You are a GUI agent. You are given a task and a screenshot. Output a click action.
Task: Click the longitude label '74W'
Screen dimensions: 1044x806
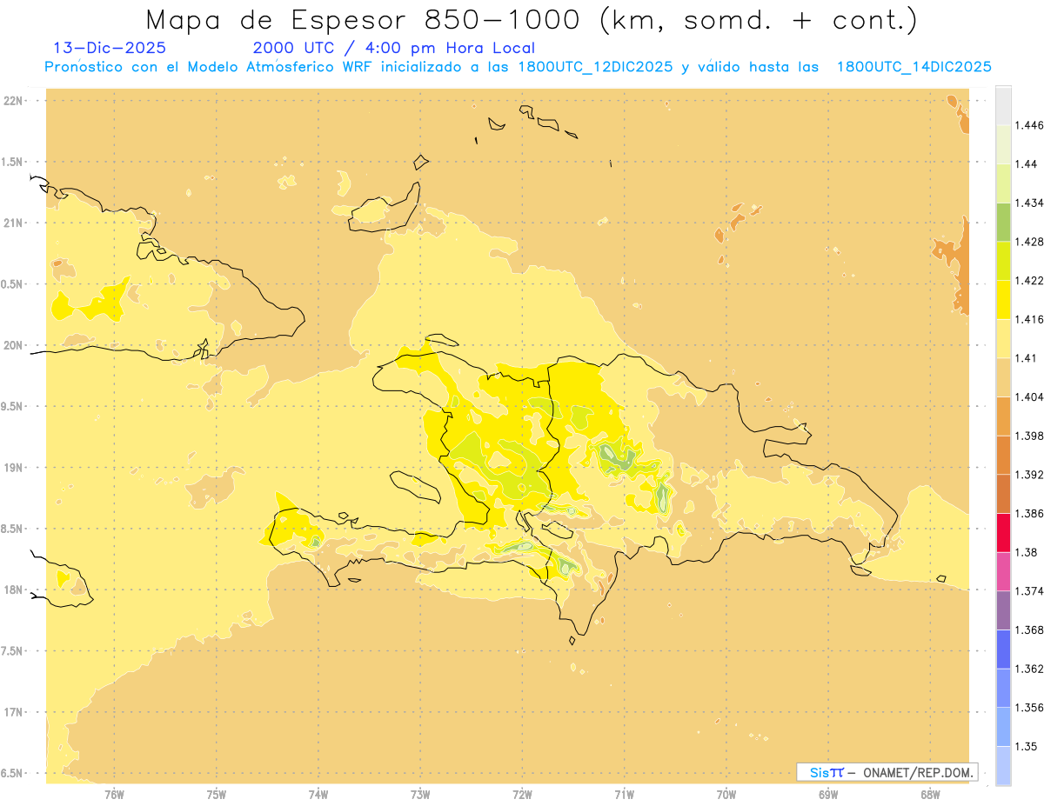pyautogui.click(x=318, y=795)
